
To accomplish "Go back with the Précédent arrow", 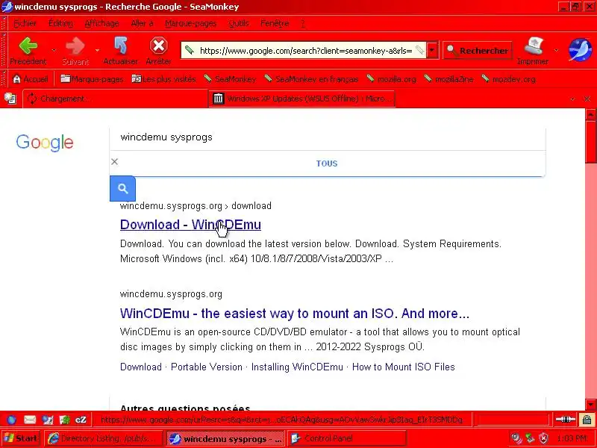I will click(28, 51).
